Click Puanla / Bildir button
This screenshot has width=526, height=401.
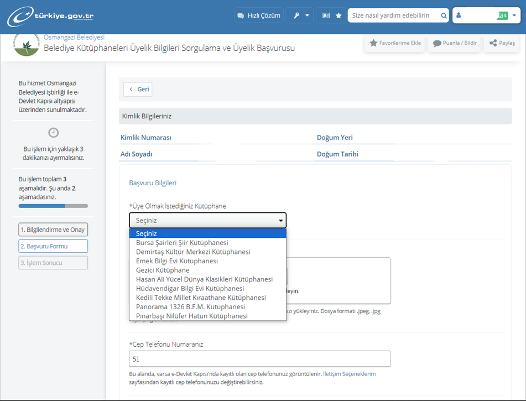click(455, 43)
